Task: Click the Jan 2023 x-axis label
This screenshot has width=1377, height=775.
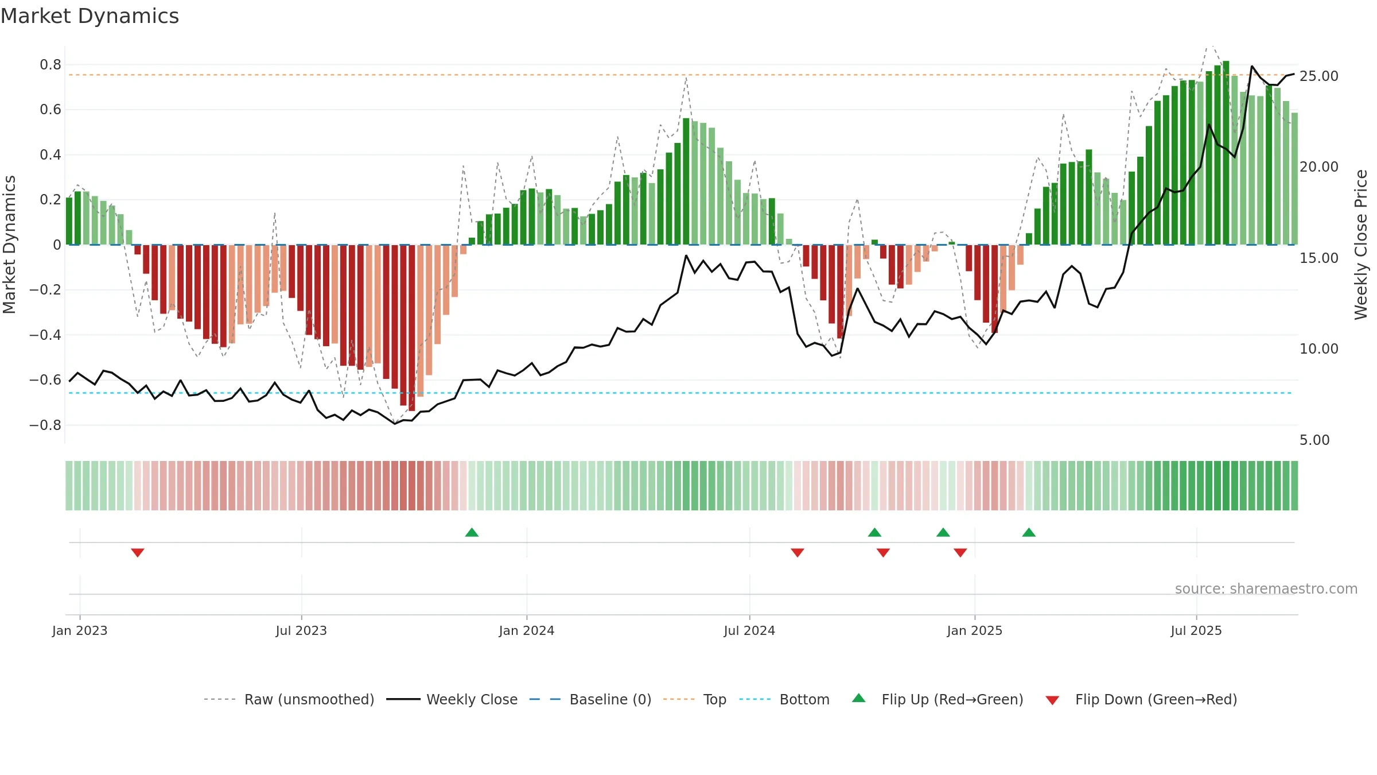Action: point(80,630)
